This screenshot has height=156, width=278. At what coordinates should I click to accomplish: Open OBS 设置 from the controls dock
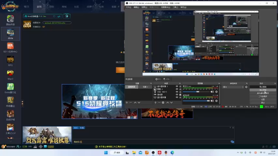coord(263,99)
